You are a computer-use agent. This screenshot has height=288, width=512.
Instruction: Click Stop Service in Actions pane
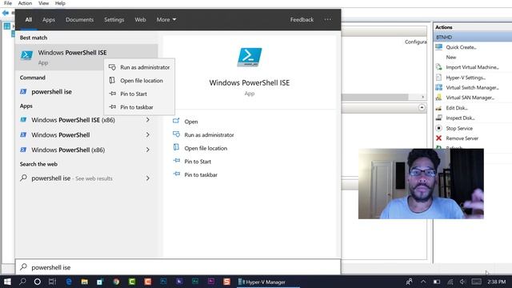459,128
